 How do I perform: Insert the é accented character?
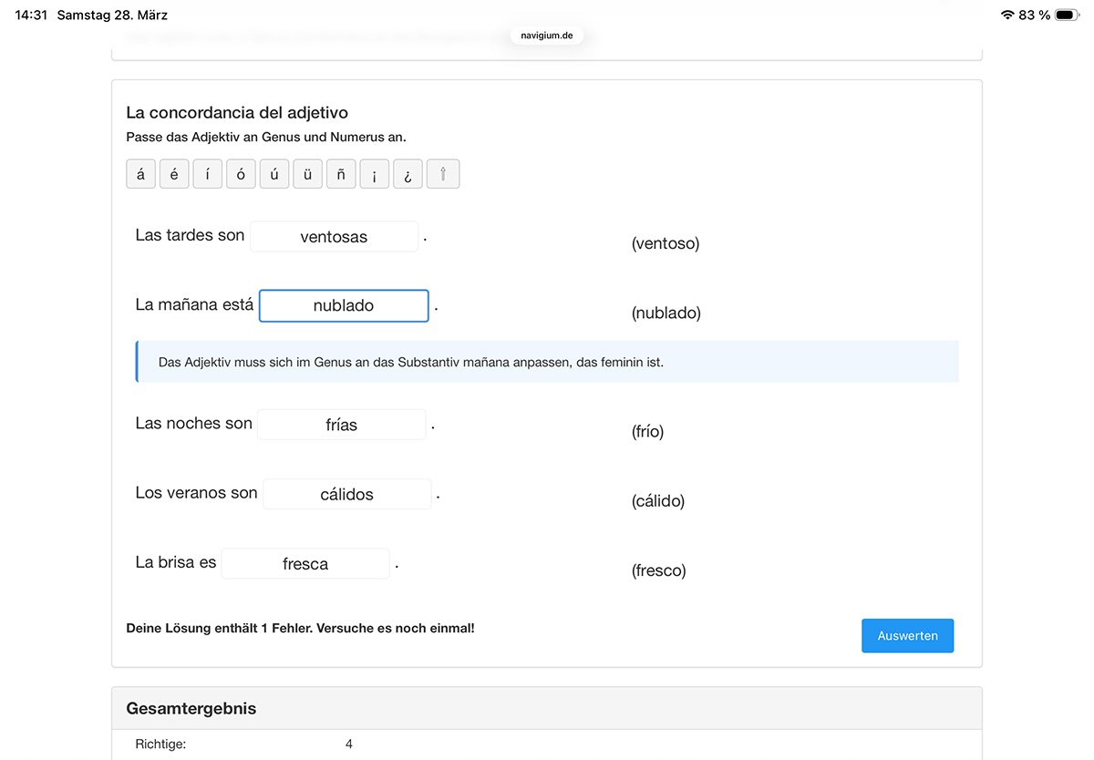pyautogui.click(x=174, y=174)
